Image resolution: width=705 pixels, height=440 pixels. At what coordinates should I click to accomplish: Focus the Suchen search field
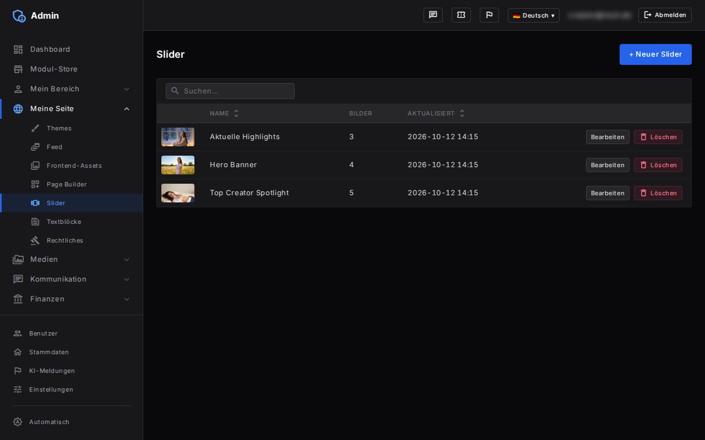pyautogui.click(x=230, y=91)
